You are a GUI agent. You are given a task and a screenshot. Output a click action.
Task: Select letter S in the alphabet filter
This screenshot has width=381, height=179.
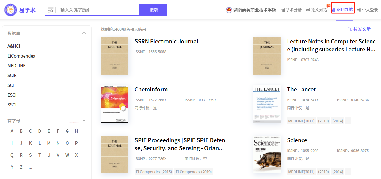[x=30, y=155]
